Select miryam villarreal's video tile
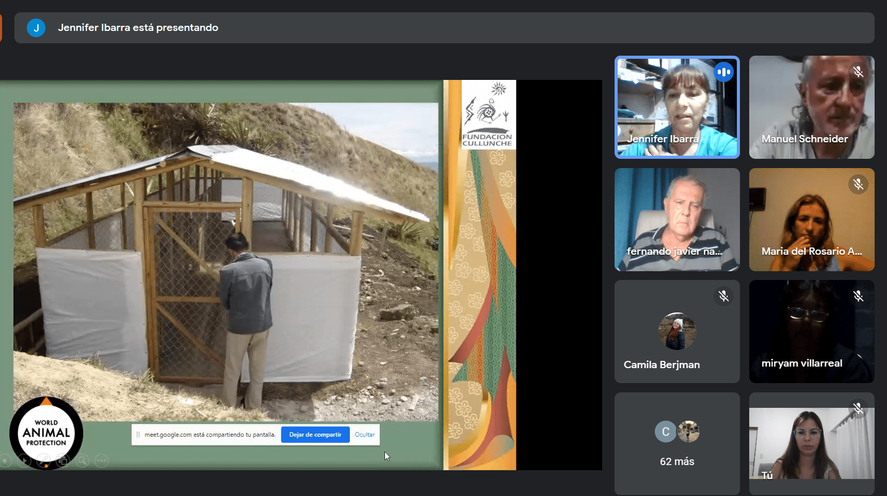 tap(812, 332)
